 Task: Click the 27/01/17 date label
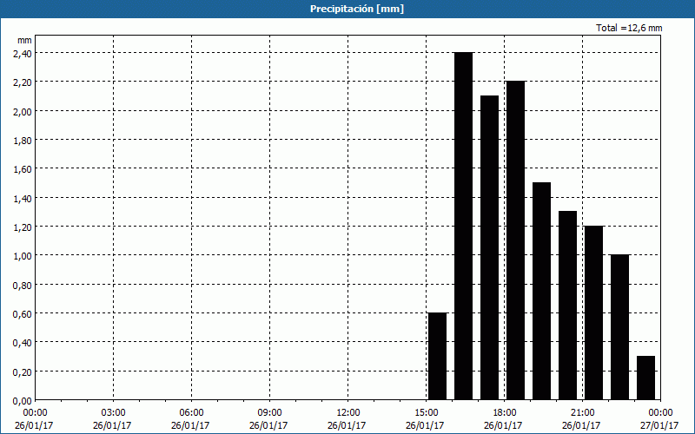[x=659, y=425]
